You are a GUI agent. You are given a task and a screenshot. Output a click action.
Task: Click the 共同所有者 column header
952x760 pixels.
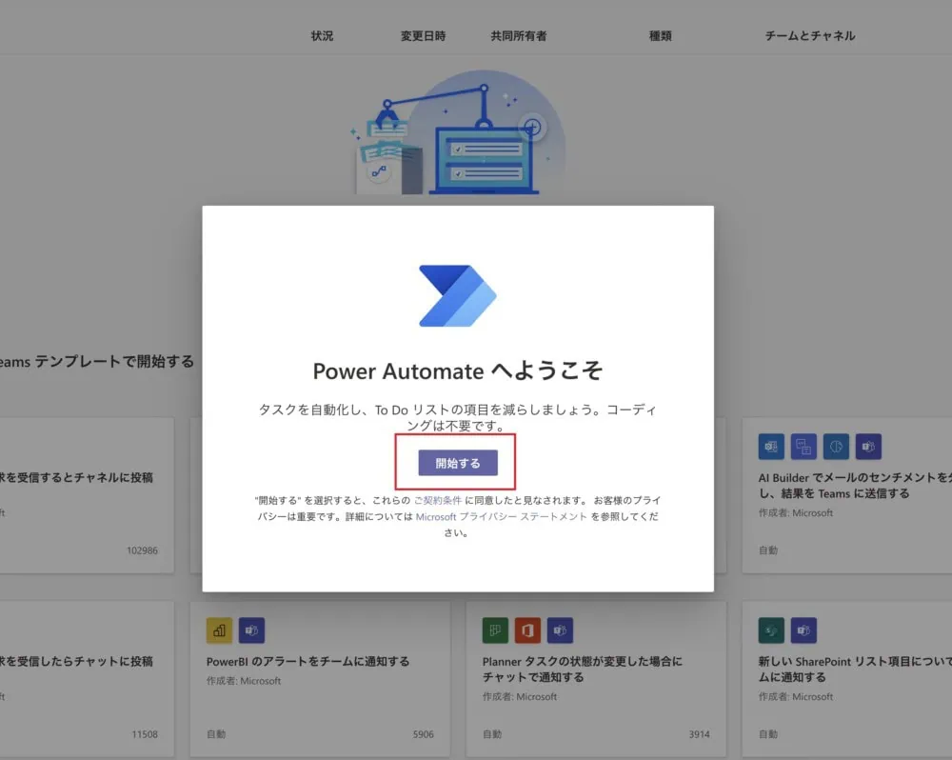(x=519, y=35)
